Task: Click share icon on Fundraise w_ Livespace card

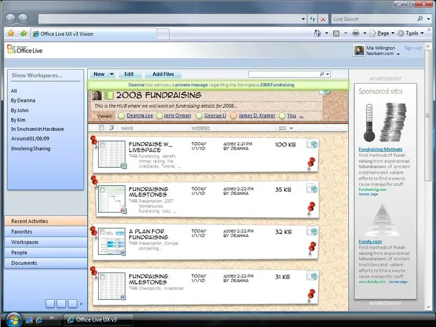Action: pyautogui.click(x=312, y=144)
